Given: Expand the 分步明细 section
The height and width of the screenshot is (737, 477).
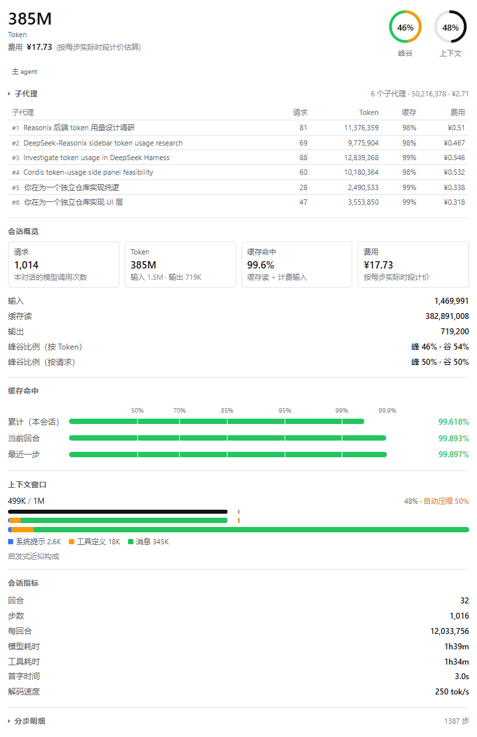Looking at the screenshot, I should (x=27, y=721).
